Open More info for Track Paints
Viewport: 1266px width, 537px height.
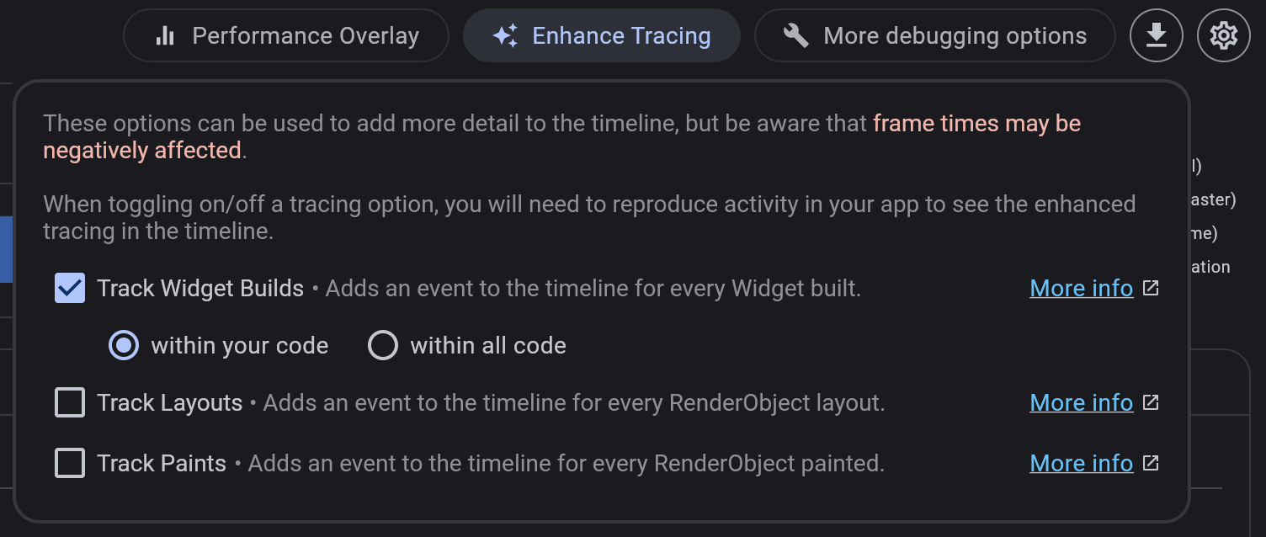coord(1081,463)
